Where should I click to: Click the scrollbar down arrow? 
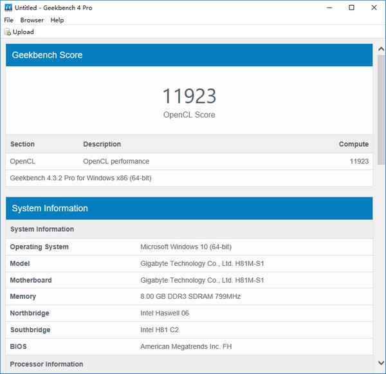click(x=381, y=362)
